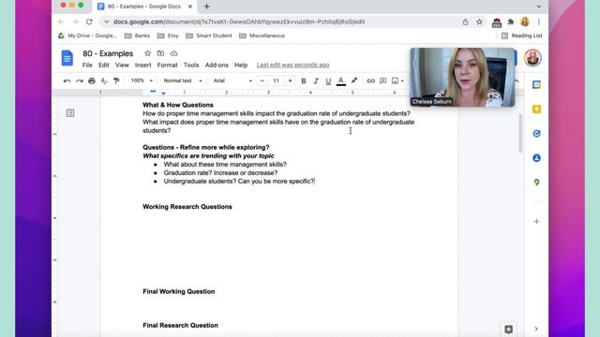The image size is (600, 337).
Task: Open the highlight color pen tool
Action: click(354, 81)
